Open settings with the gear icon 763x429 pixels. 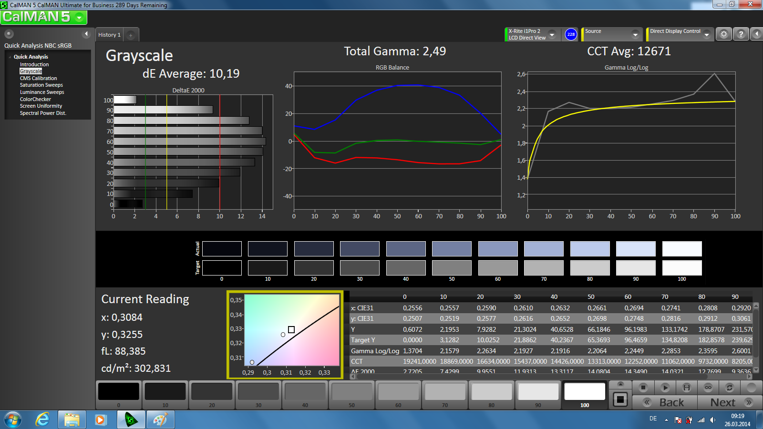pyautogui.click(x=724, y=34)
